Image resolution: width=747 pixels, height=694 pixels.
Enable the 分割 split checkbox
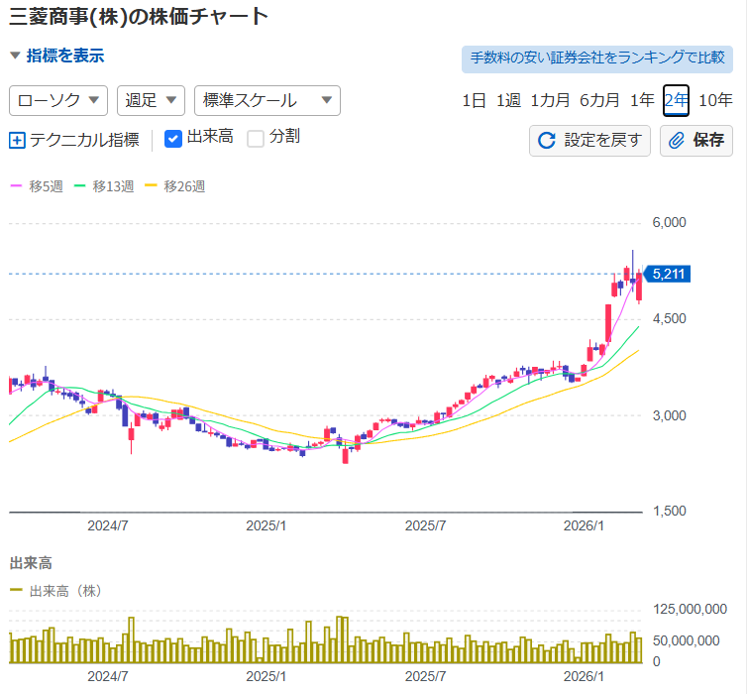point(256,138)
